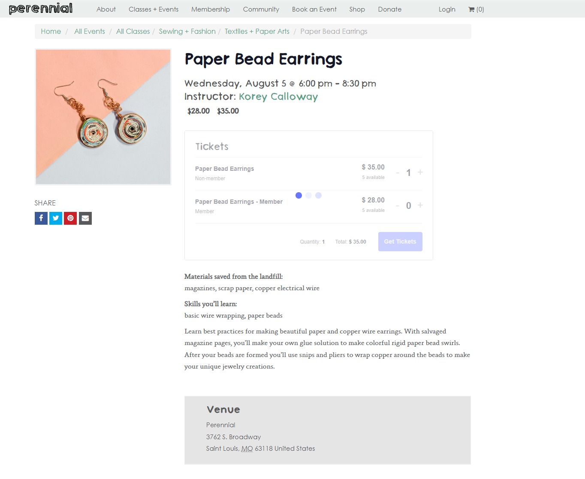Share the class on Facebook
This screenshot has height=479, width=585.
[x=41, y=218]
